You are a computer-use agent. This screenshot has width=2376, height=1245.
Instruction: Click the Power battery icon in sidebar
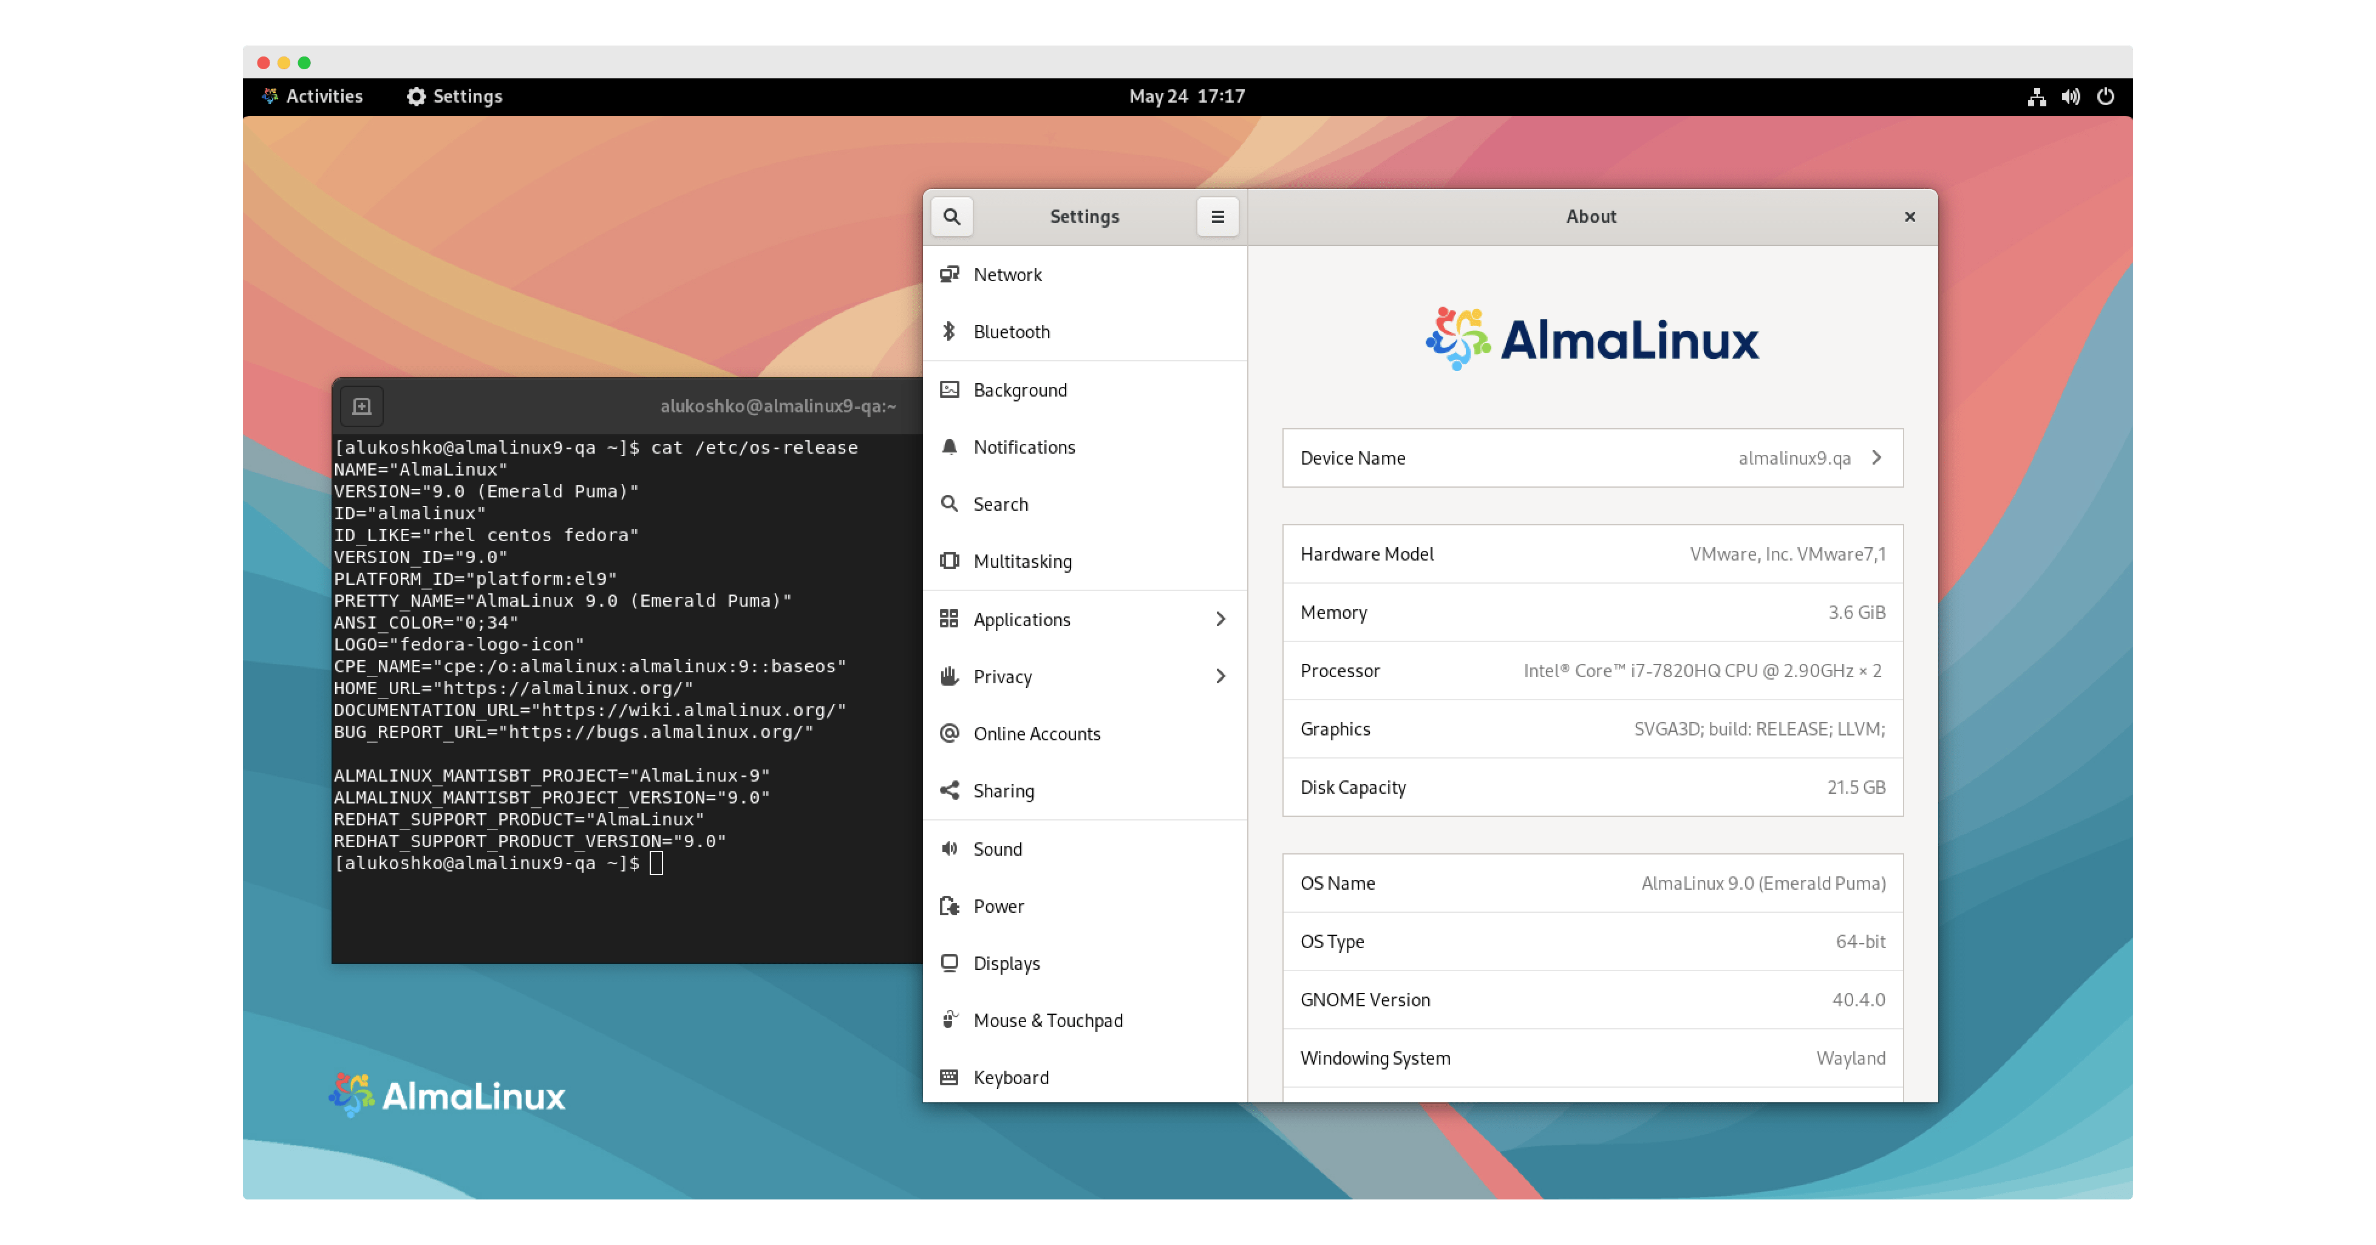pos(949,906)
